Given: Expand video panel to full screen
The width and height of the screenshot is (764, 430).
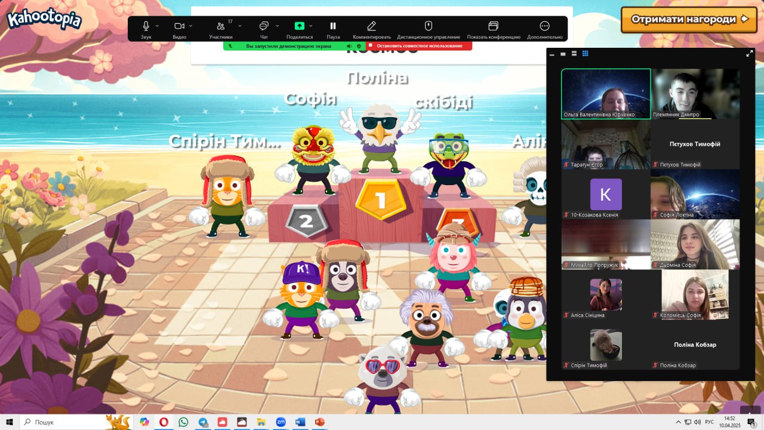Looking at the screenshot, I should (x=750, y=54).
